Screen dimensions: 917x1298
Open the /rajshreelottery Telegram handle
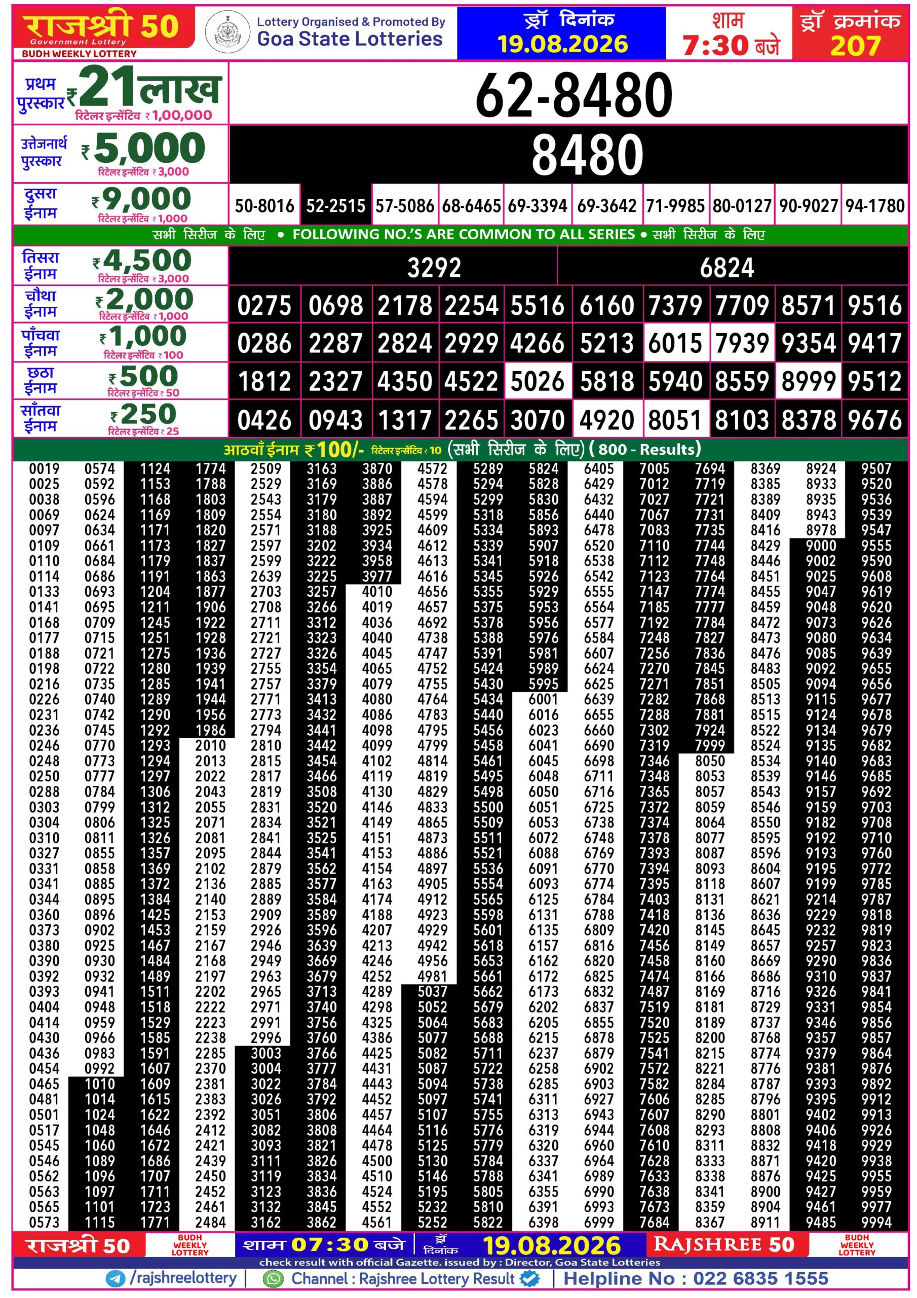(183, 1279)
